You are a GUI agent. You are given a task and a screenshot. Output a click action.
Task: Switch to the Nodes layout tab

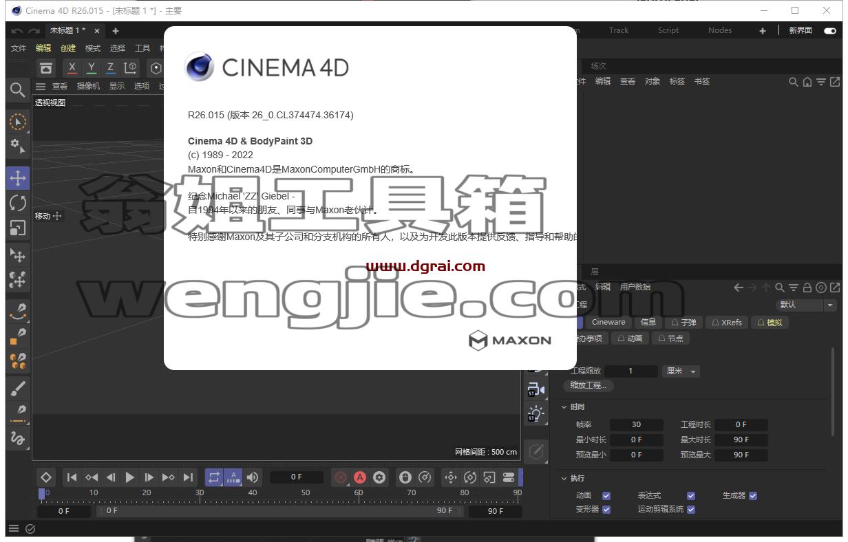tap(720, 30)
